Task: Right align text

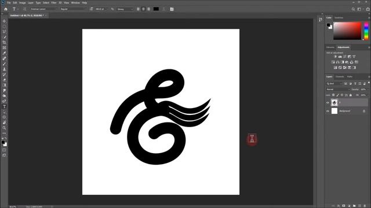Action: click(148, 9)
